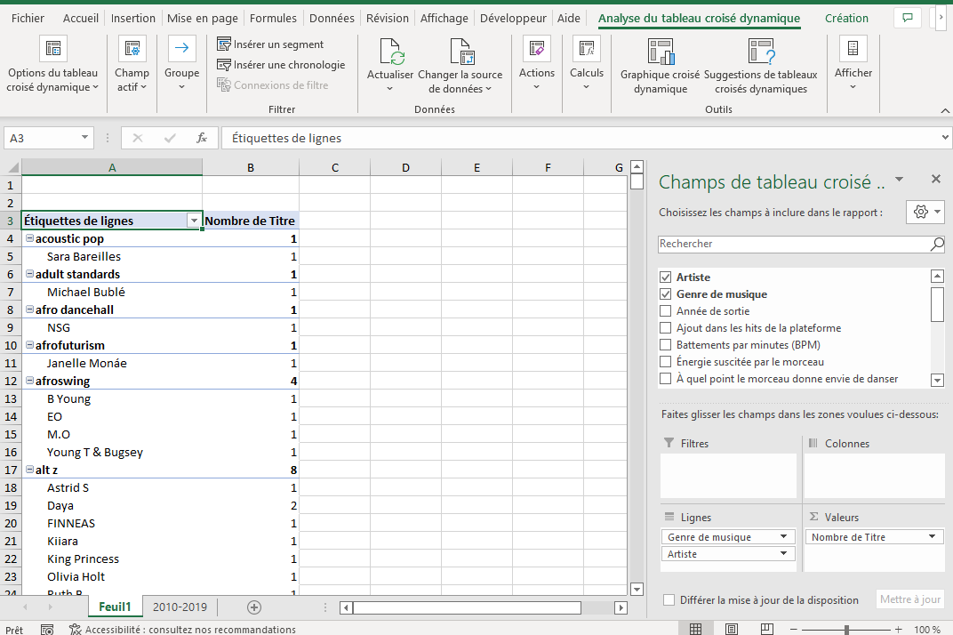Switch to page break preview
This screenshot has height=635, width=953.
767,629
